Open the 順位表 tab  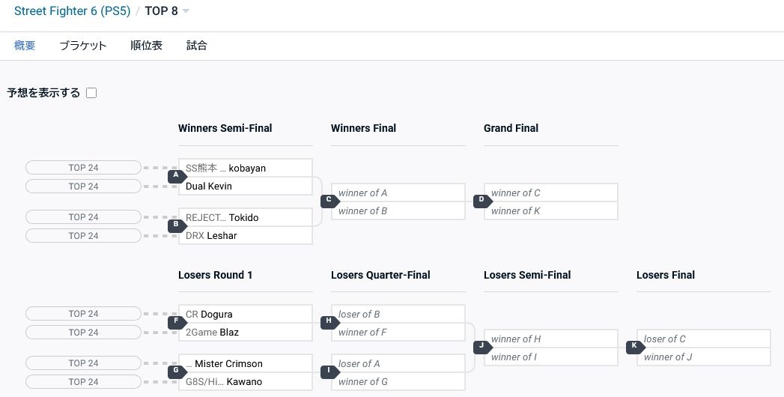[x=146, y=46]
